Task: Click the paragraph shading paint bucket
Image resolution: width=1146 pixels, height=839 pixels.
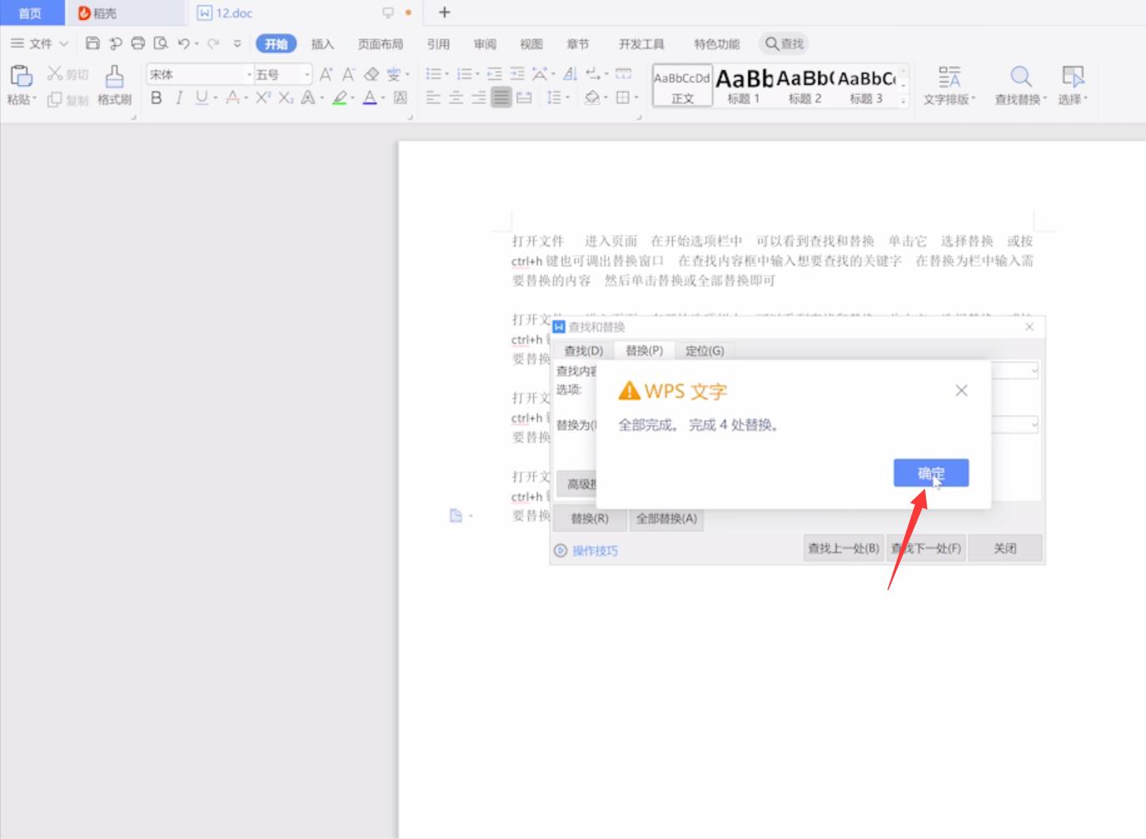Action: tap(591, 98)
